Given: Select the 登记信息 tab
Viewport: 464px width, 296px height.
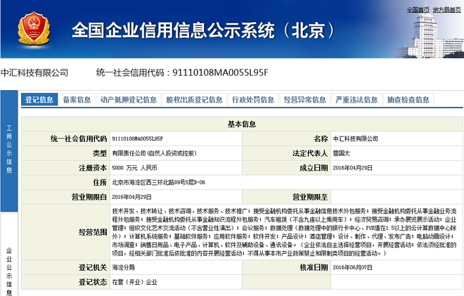Looking at the screenshot, I should (39, 99).
